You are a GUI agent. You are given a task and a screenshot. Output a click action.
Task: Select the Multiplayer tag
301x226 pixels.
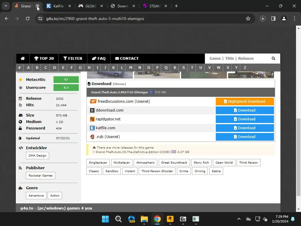(122, 162)
